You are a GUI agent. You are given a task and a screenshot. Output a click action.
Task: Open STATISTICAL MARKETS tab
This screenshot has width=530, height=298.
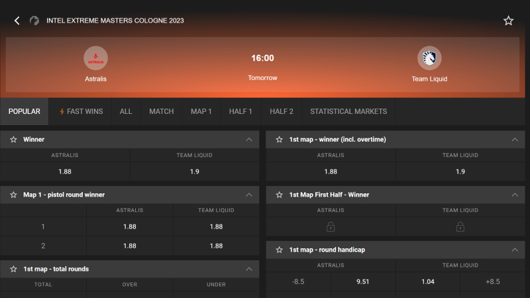348,111
